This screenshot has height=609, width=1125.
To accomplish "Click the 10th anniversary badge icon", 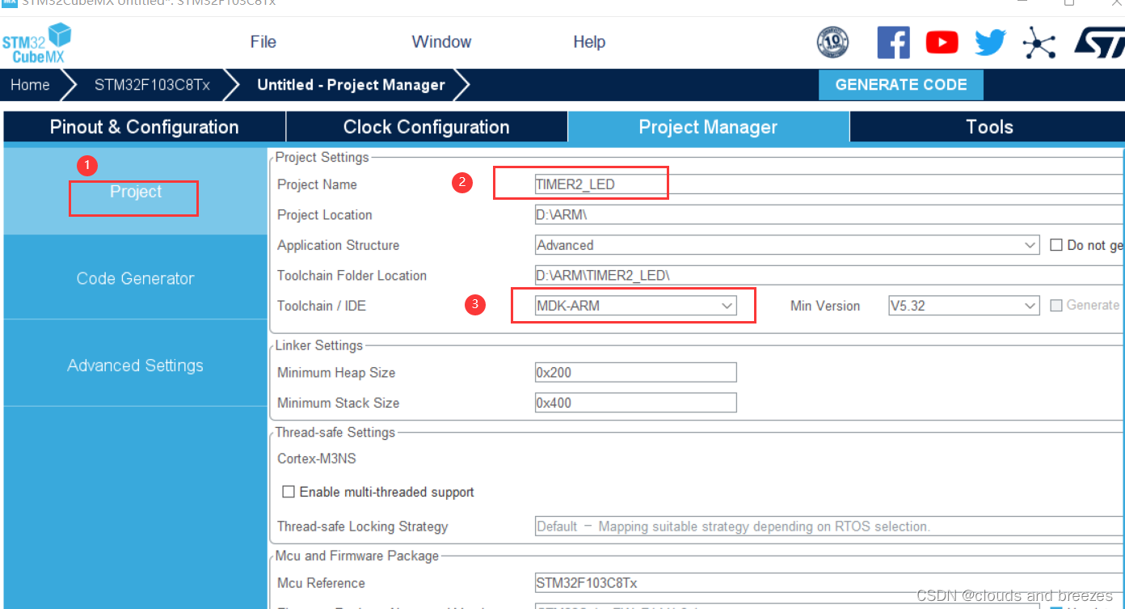I will pyautogui.click(x=832, y=42).
